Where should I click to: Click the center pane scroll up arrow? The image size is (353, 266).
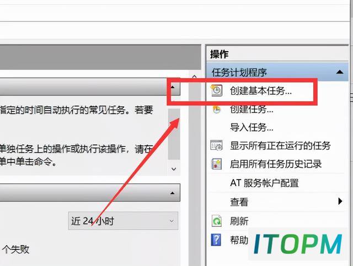point(194,77)
